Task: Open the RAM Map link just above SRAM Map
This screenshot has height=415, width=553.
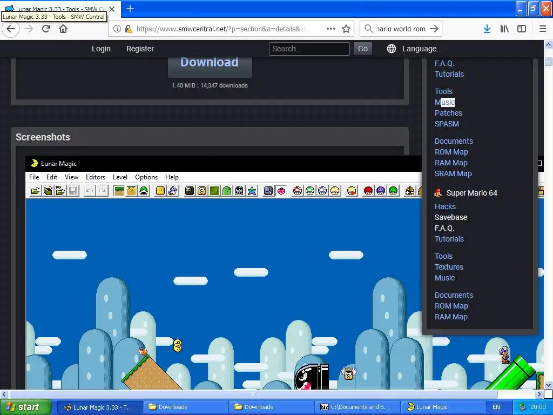Action: [451, 163]
